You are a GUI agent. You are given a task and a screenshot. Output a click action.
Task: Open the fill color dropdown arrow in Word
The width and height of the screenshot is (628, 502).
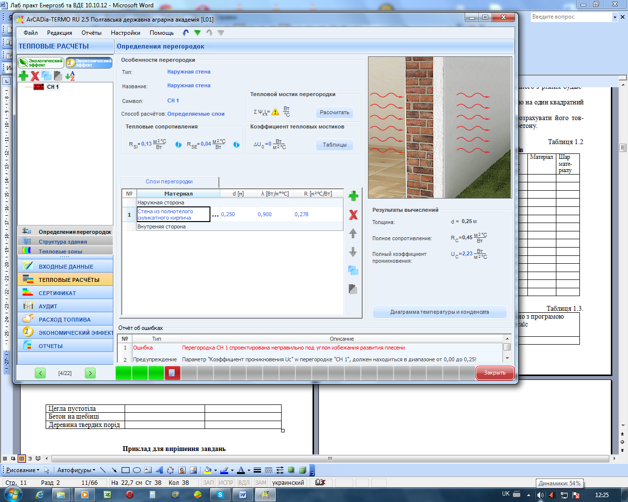[x=215, y=470]
